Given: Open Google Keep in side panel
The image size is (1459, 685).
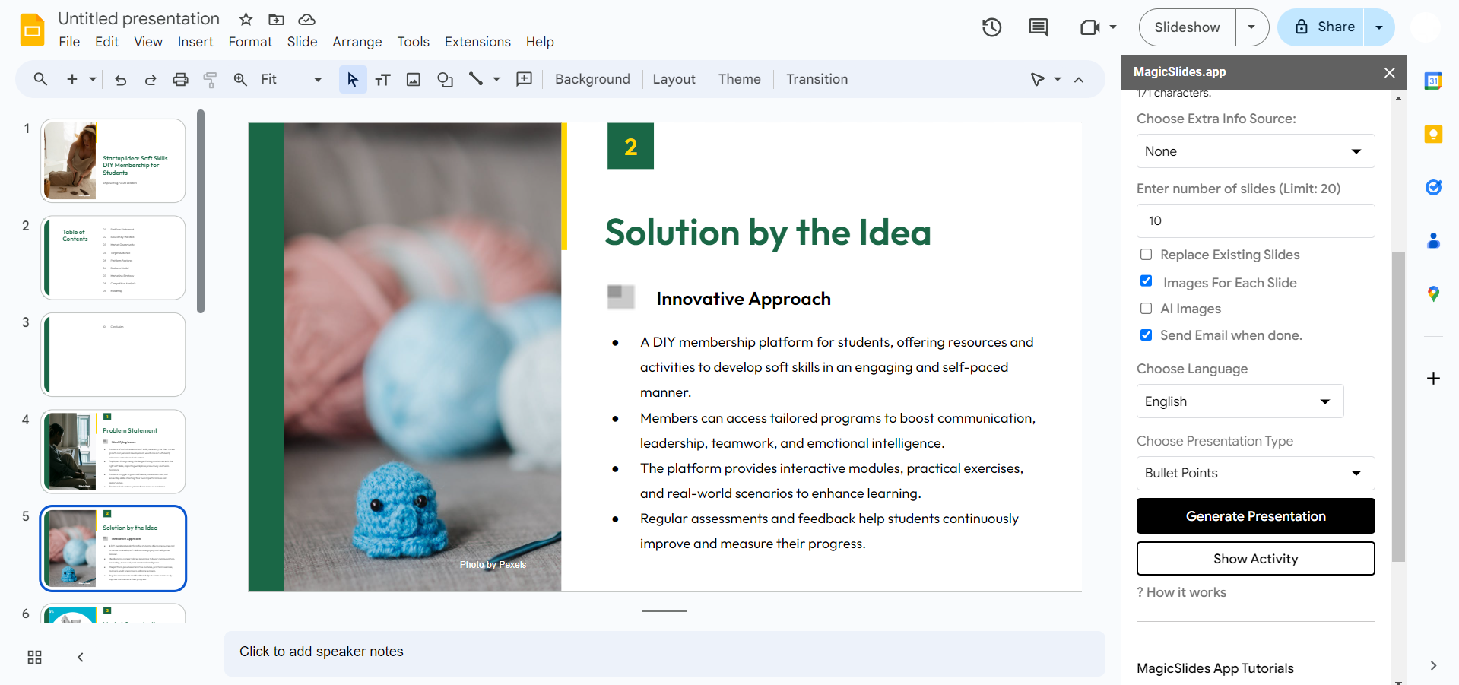Looking at the screenshot, I should click(1433, 135).
